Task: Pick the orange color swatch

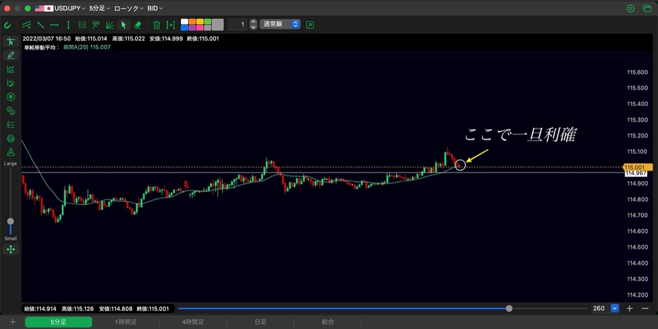Action: (192, 22)
